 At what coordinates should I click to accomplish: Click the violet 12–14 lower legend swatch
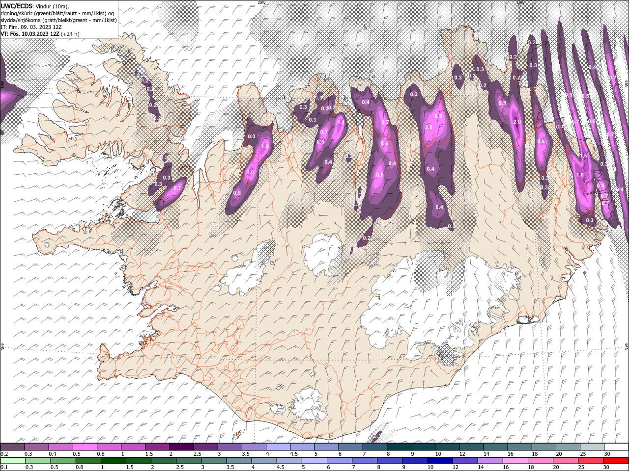[x=465, y=461]
